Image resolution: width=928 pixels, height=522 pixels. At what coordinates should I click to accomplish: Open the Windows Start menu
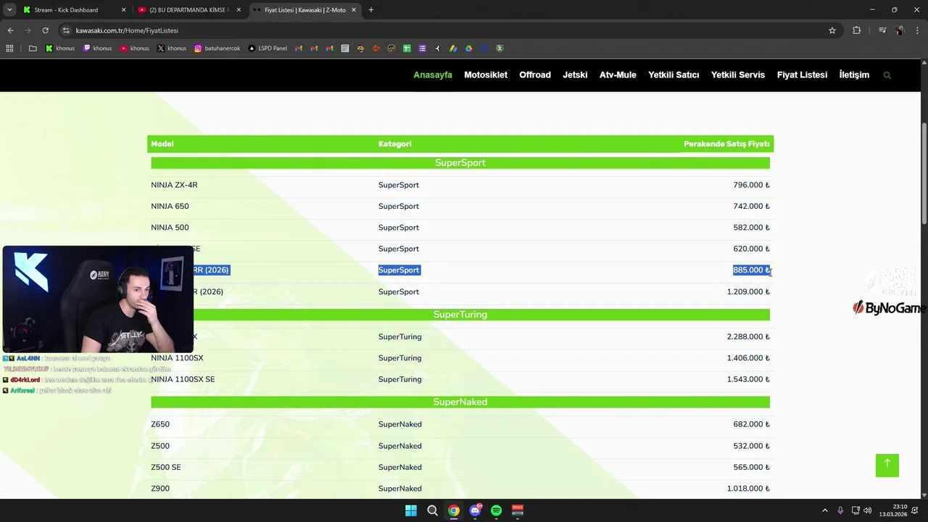(411, 510)
